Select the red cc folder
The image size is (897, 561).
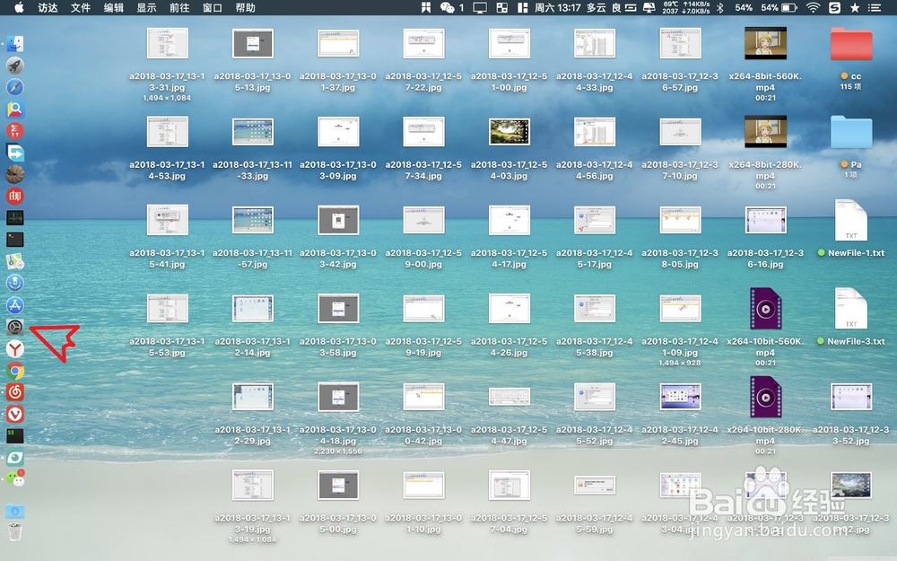851,44
